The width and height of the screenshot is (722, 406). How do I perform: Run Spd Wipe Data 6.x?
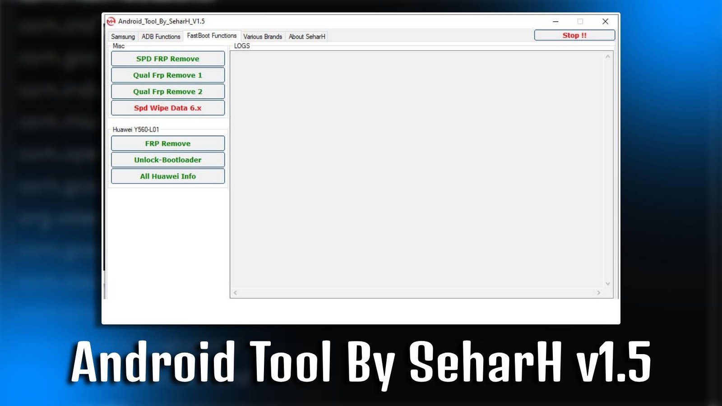[x=167, y=108]
